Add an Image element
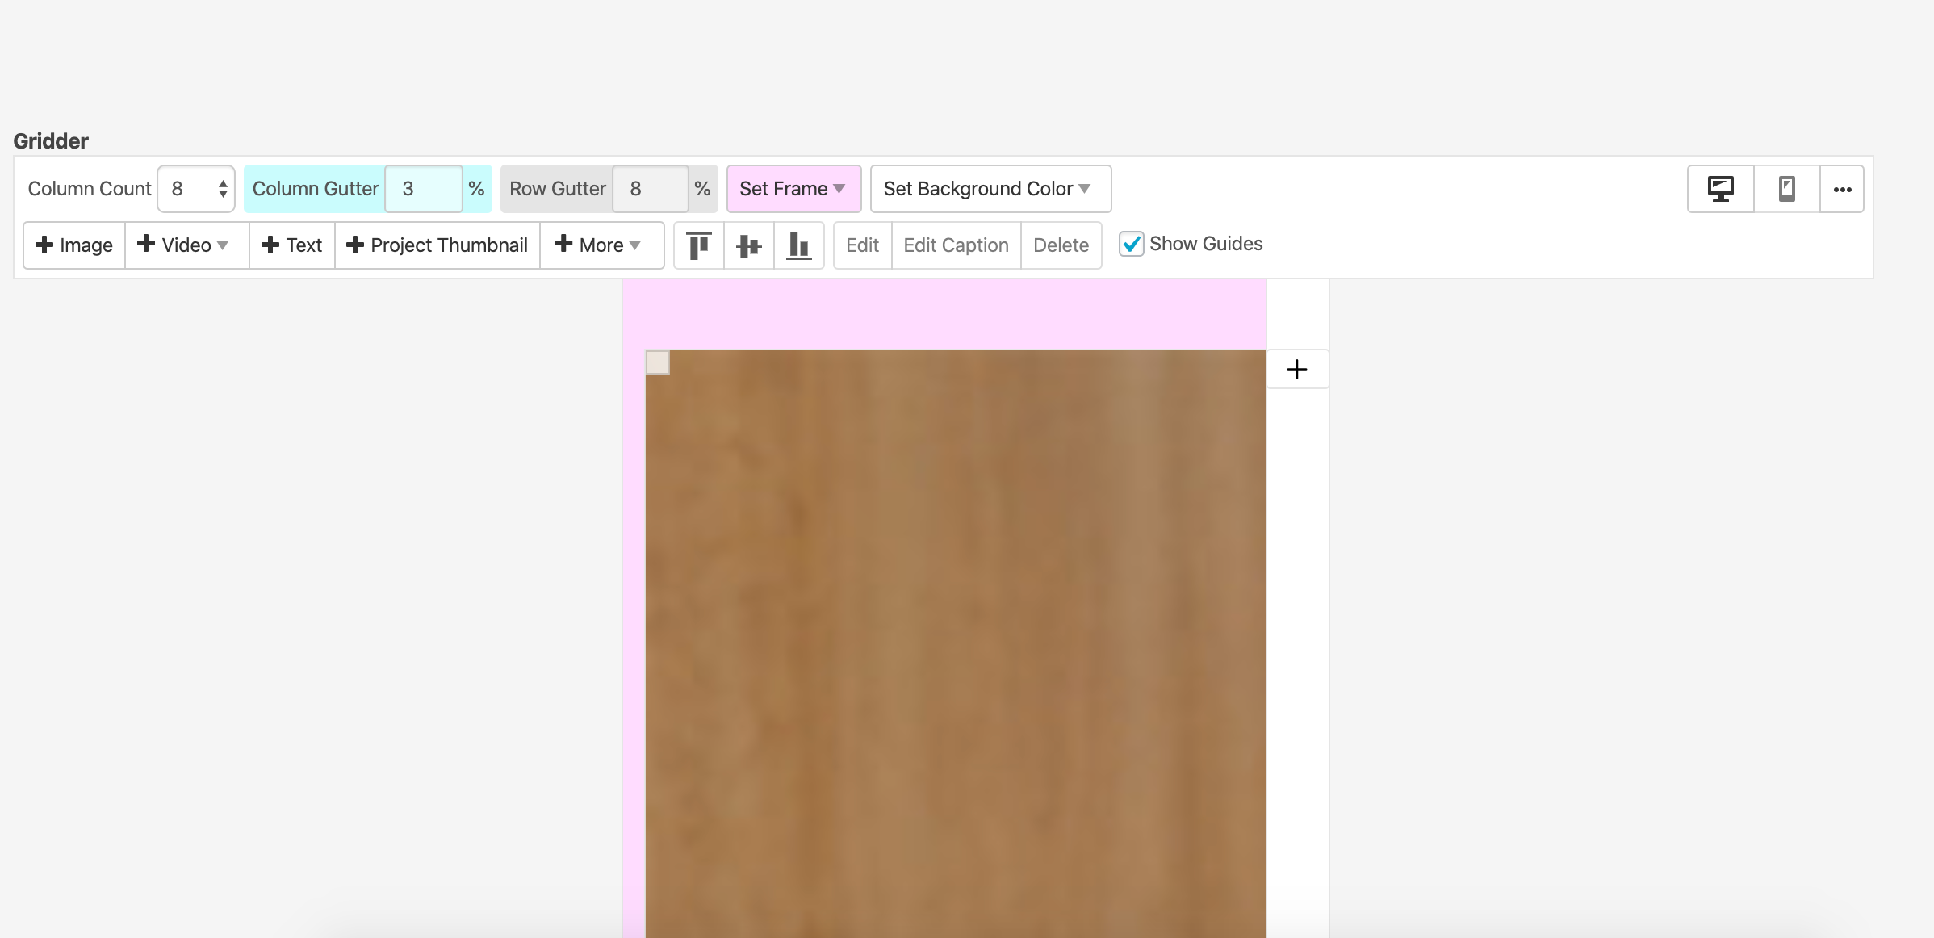This screenshot has width=1934, height=938. (74, 245)
